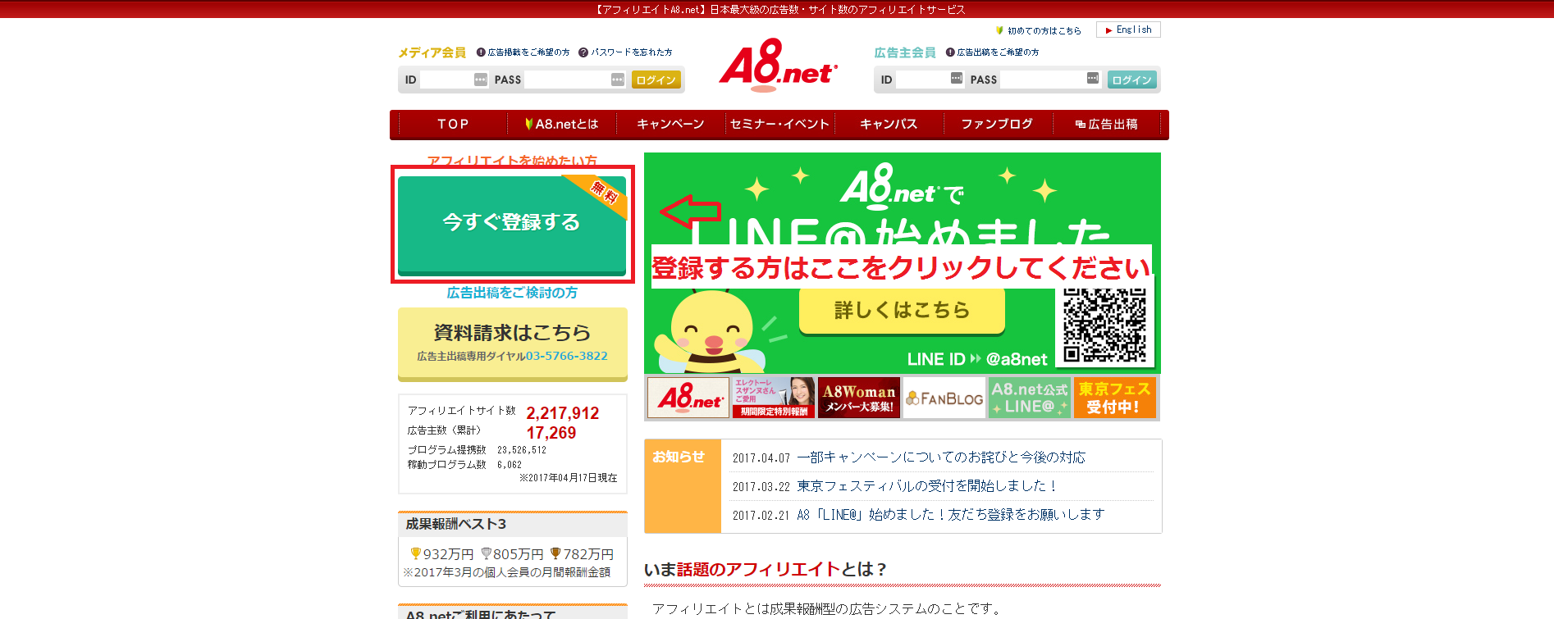The image size is (1554, 619).
Task: Open the 広告出稿 menu item
Action: click(1106, 125)
